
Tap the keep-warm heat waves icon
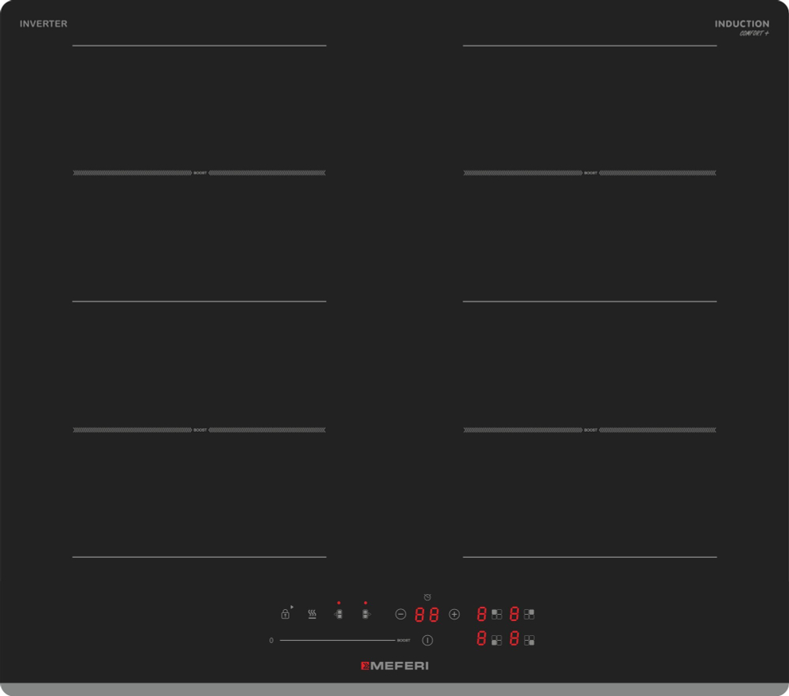coord(312,614)
